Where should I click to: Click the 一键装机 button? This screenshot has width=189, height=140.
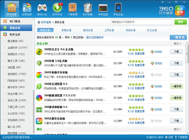pyautogui.click(x=178, y=37)
